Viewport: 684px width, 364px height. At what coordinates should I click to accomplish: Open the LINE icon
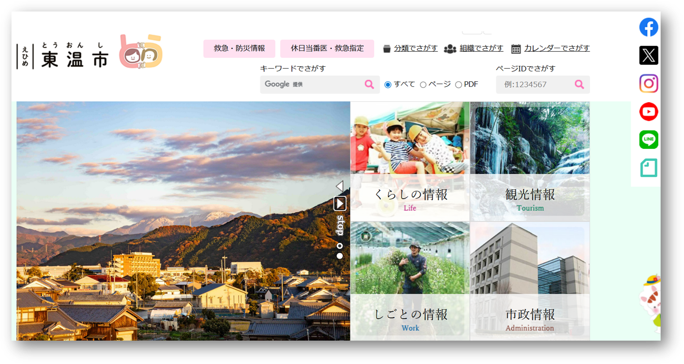point(648,140)
